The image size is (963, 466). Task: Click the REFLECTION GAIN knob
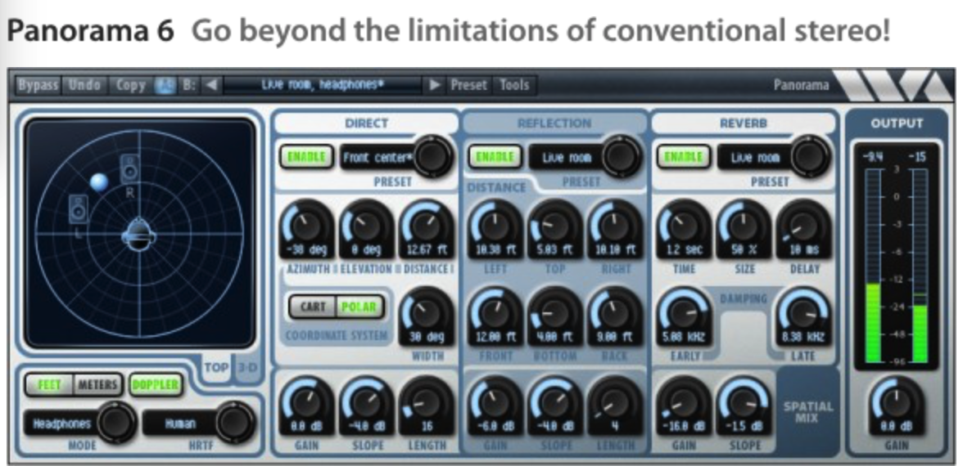pos(495,404)
